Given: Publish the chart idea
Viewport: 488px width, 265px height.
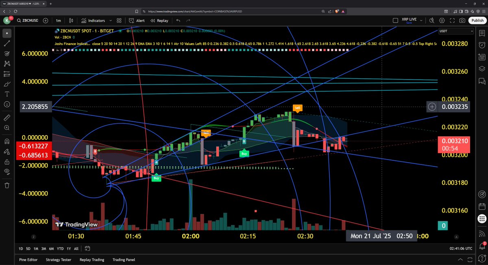Looking at the screenshot, I should tap(477, 20).
